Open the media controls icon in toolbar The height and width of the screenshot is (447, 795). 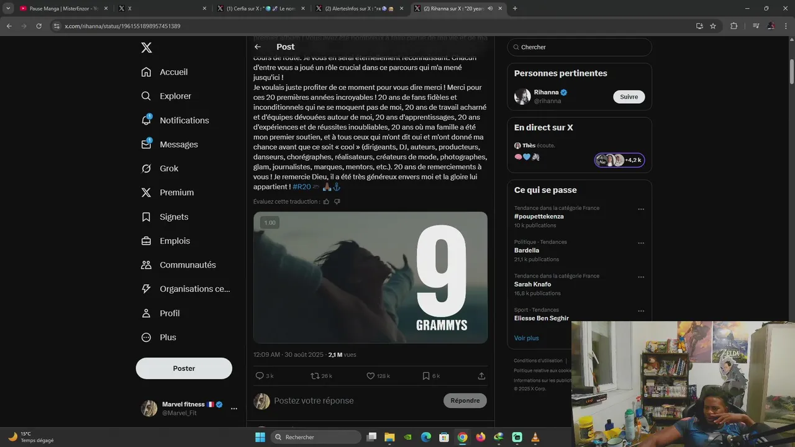tap(756, 26)
